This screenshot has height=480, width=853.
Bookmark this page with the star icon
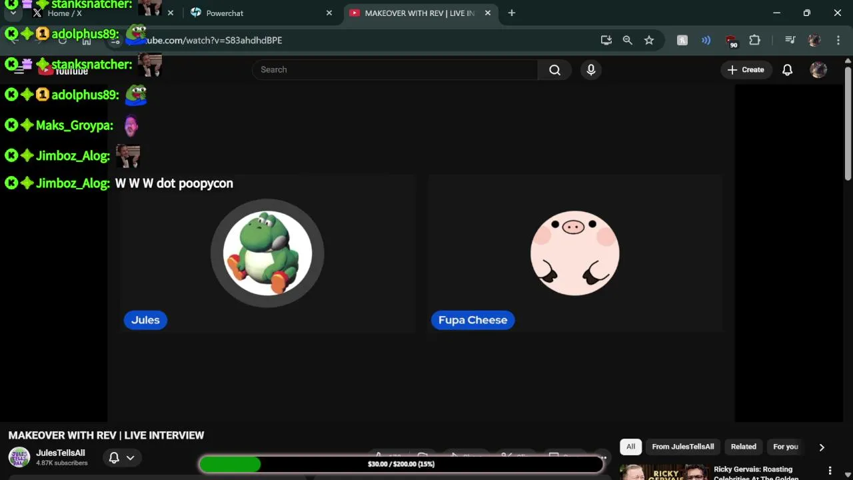point(649,40)
